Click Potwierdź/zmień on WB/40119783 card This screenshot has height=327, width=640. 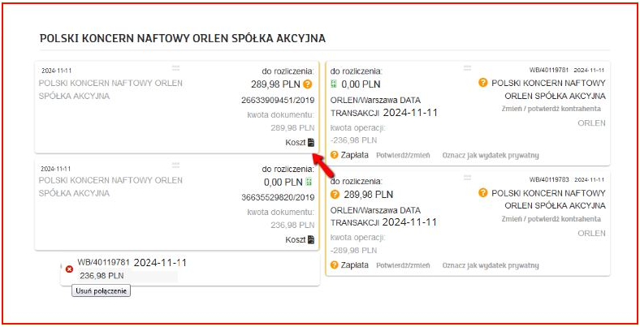403,265
